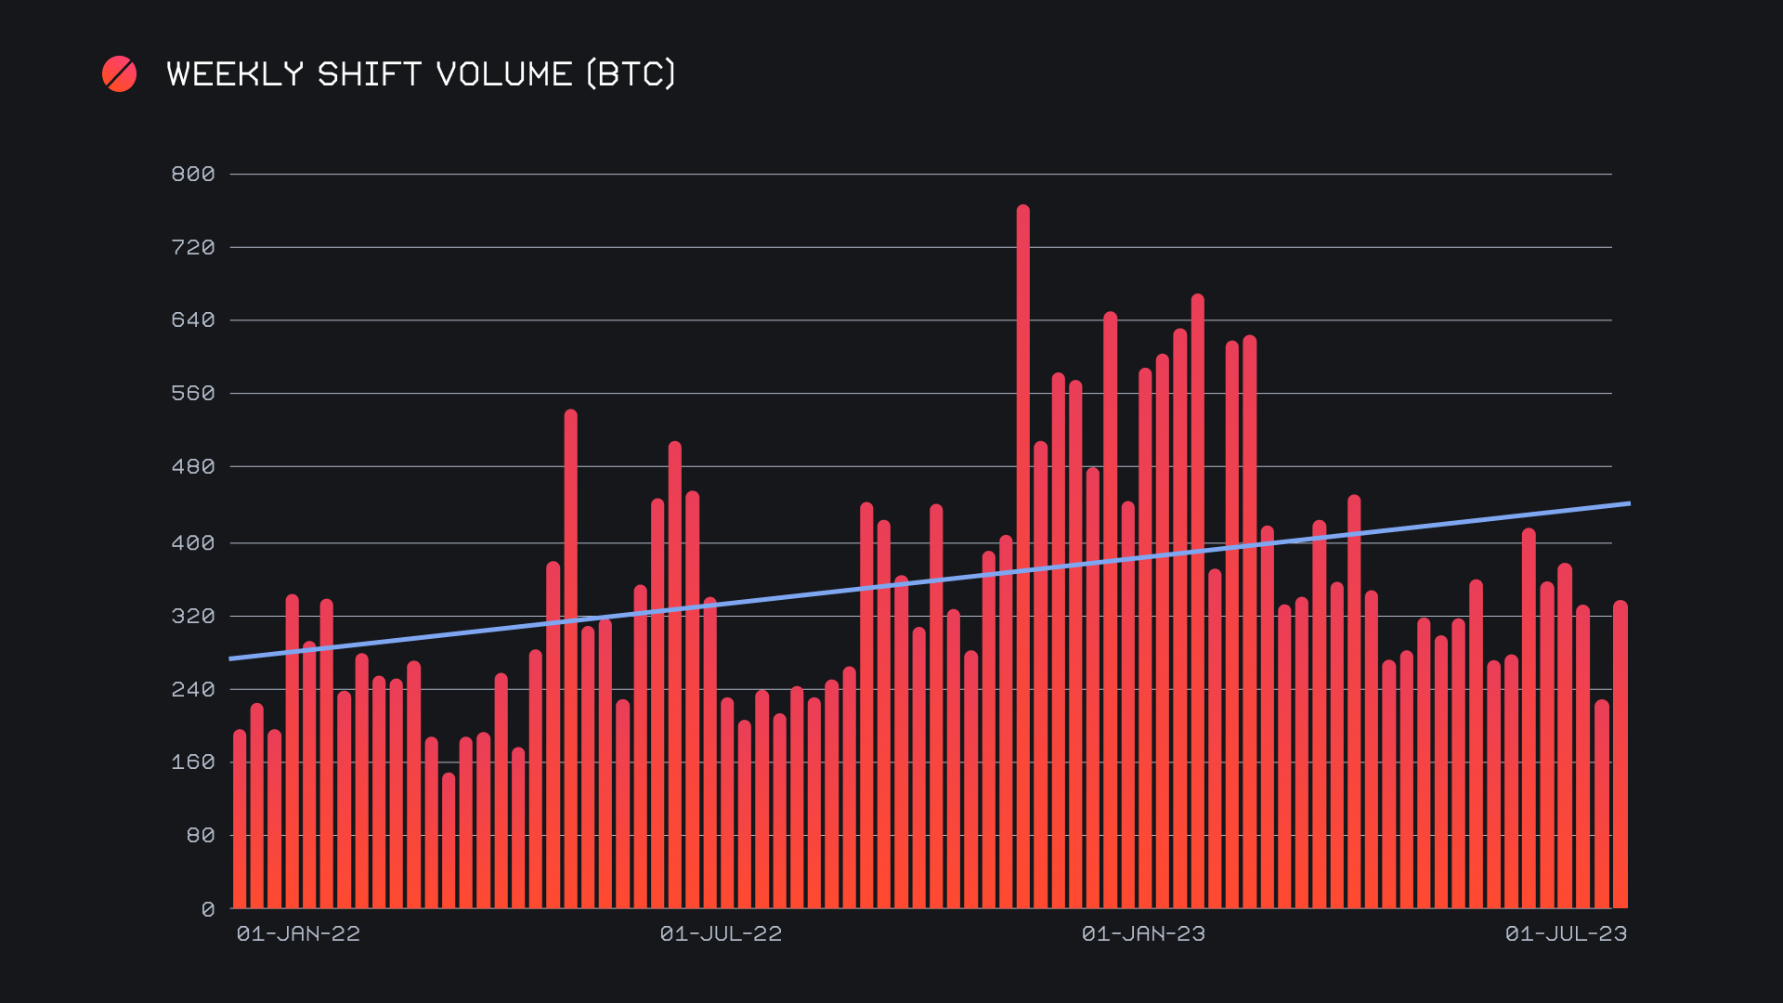The height and width of the screenshot is (1003, 1783).
Task: Click the 800 y-axis label
Action: pyautogui.click(x=193, y=175)
